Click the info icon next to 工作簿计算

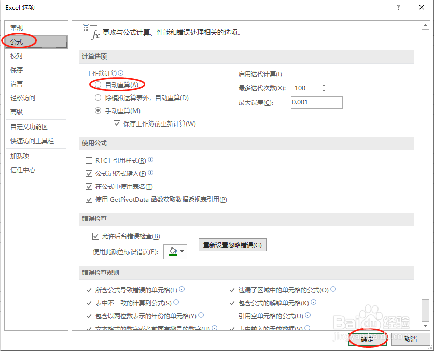[121, 73]
